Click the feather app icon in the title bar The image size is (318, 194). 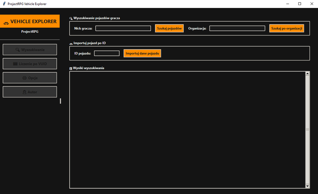point(4,4)
